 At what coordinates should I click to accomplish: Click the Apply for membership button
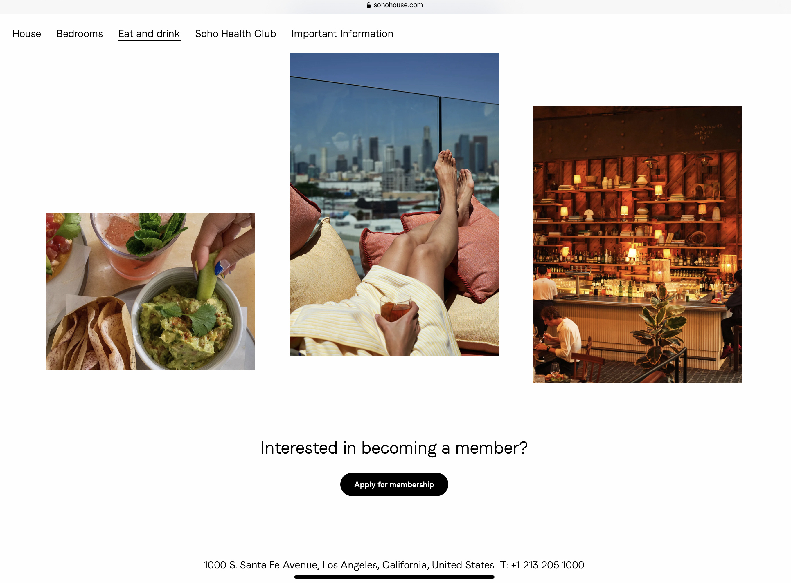pos(394,484)
